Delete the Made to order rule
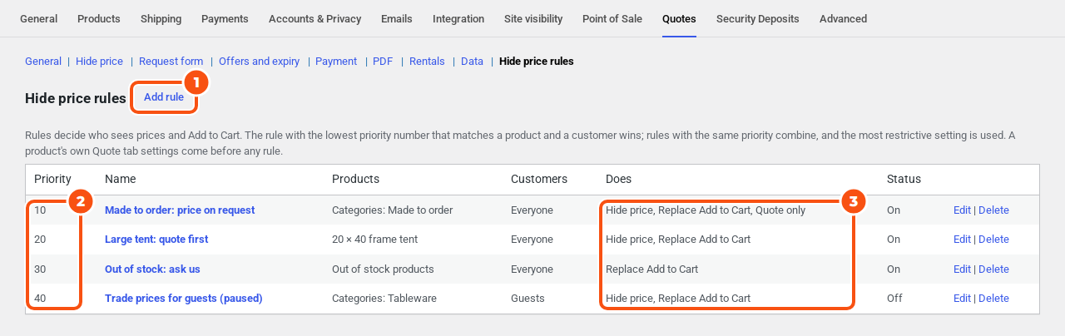Screen dimensions: 1065x336 point(993,210)
